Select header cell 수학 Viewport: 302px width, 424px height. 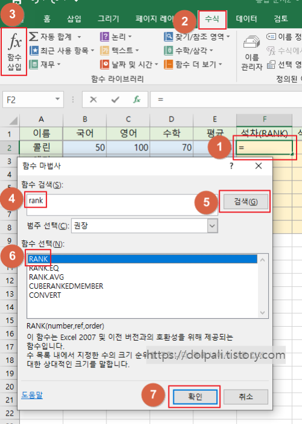172,133
